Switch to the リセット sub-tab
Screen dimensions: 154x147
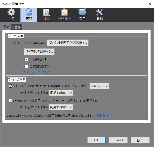point(17,27)
